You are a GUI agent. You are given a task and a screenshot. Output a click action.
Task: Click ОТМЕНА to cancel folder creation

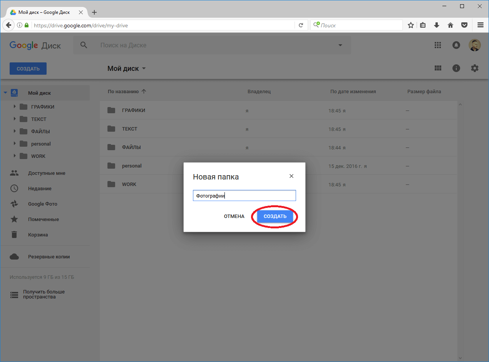point(234,216)
